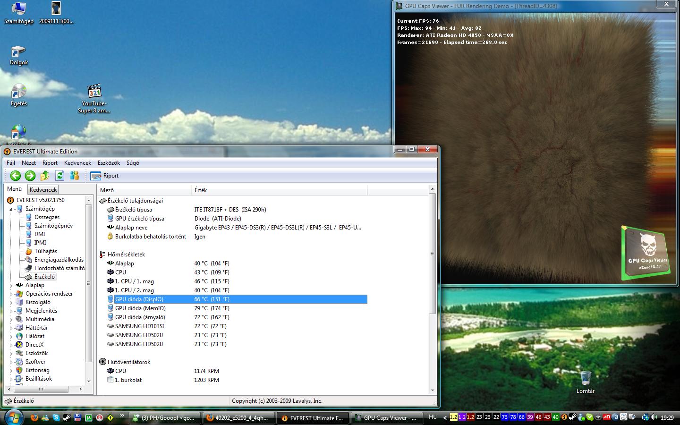Refresh the EVEREST sensor page
This screenshot has width=680, height=425.
click(x=59, y=176)
